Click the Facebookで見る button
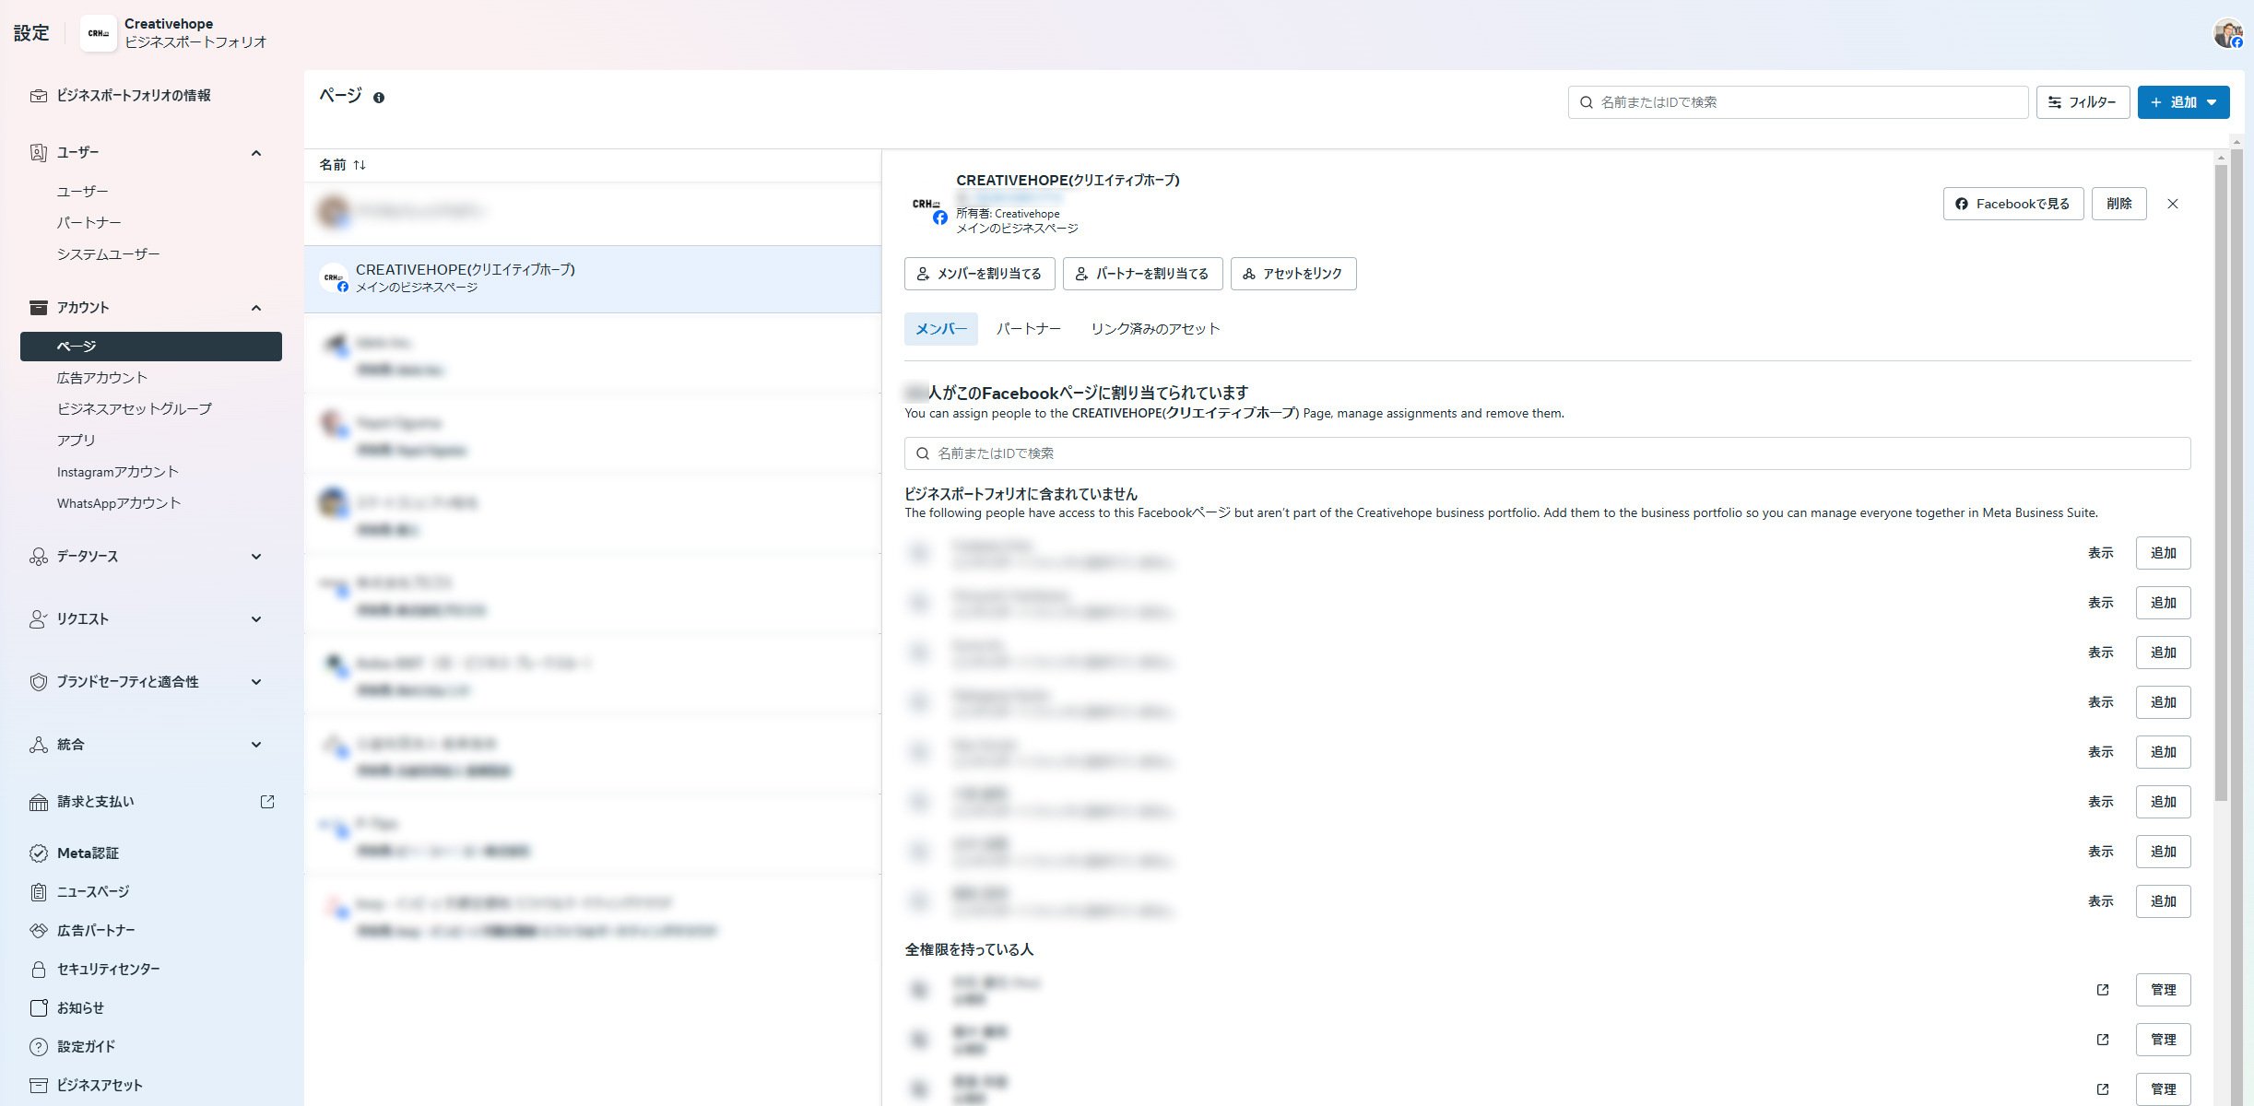2254x1106 pixels. click(2012, 204)
